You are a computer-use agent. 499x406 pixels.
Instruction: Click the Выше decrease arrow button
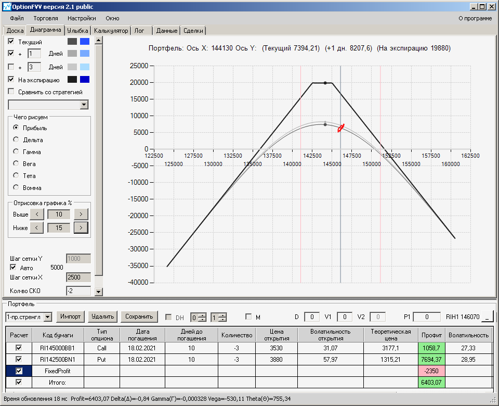(36, 214)
